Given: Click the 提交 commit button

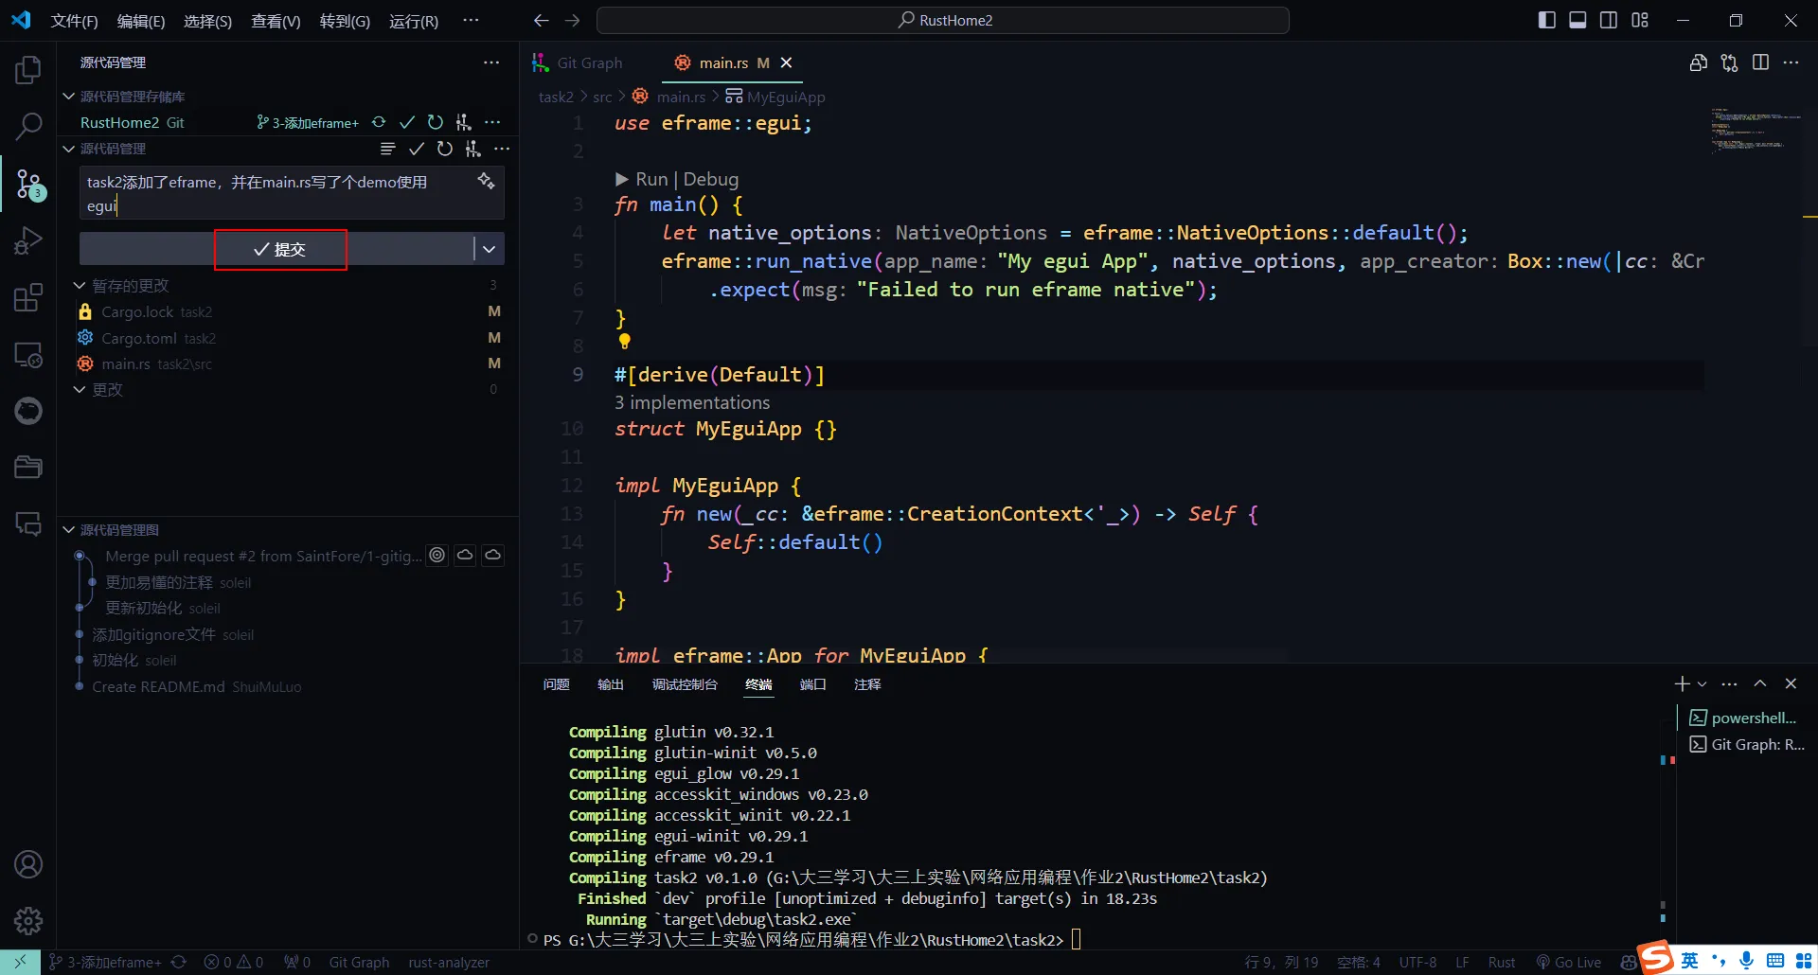Looking at the screenshot, I should point(280,249).
